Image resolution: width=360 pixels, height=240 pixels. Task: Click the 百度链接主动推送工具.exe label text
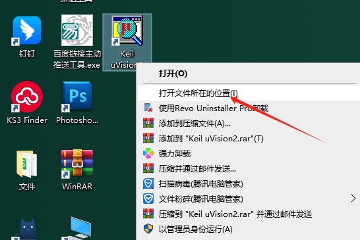(x=77, y=59)
